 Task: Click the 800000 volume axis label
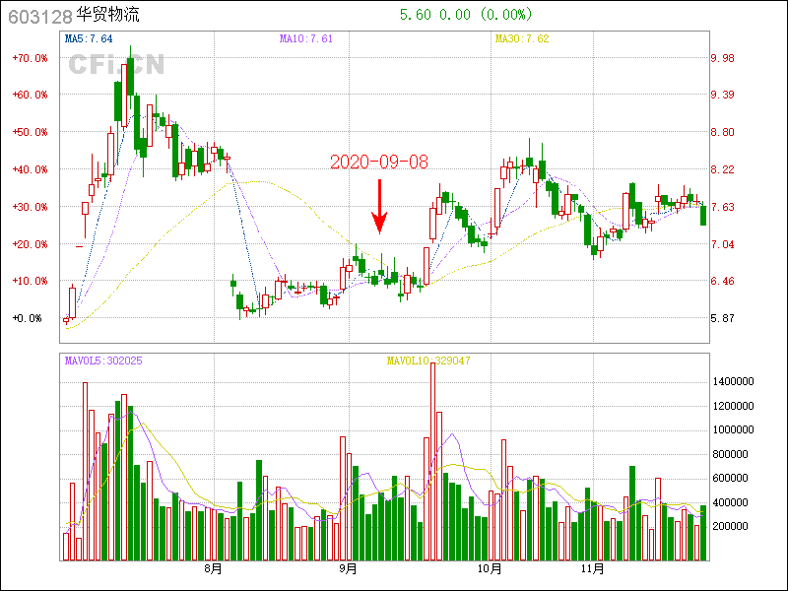pos(730,454)
